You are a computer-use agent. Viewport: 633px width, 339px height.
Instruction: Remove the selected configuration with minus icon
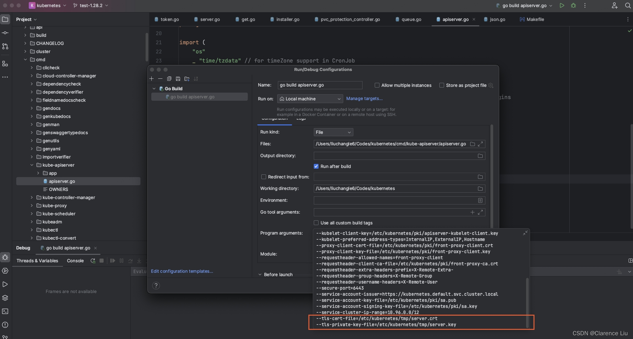click(x=160, y=79)
